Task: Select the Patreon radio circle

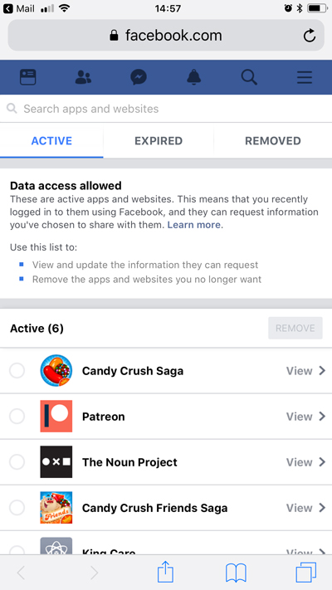Action: point(17,417)
